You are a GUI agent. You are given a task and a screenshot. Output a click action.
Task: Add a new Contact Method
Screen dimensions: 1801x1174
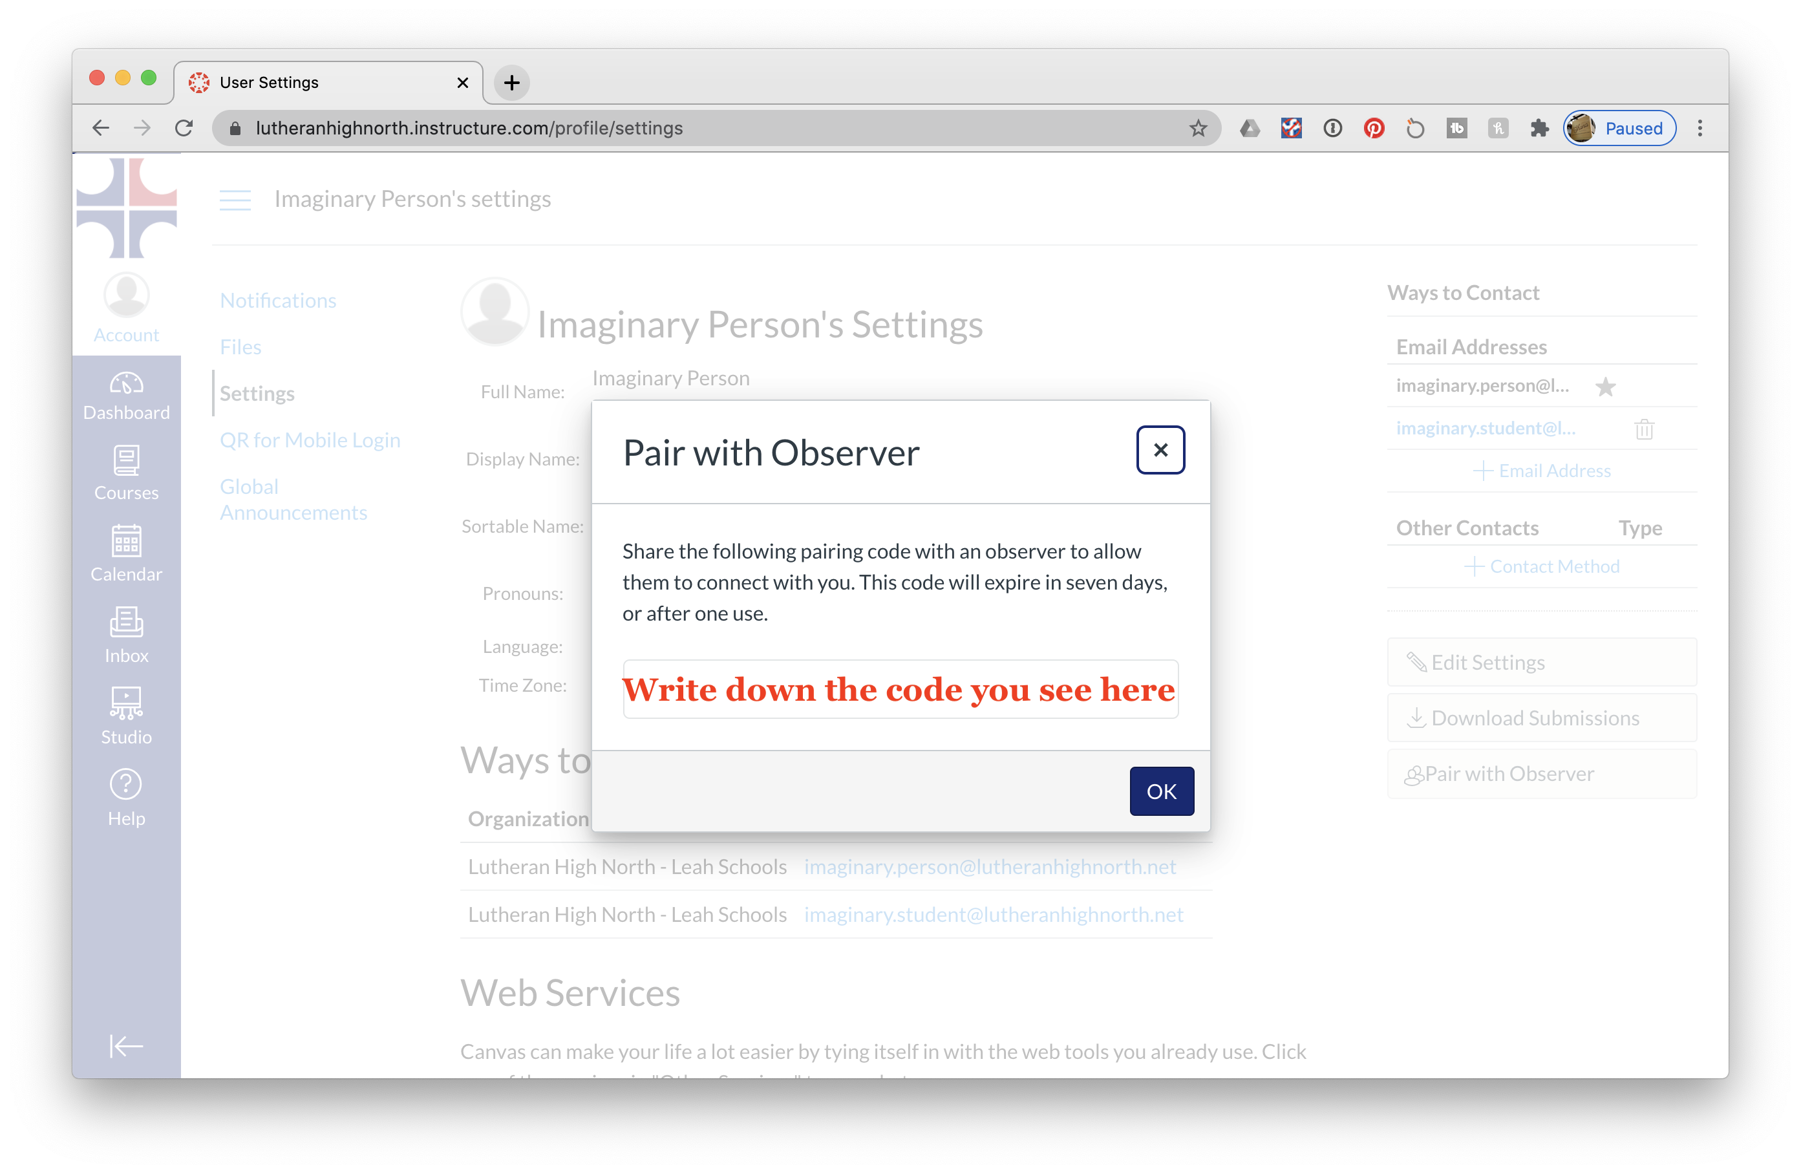pyautogui.click(x=1542, y=566)
